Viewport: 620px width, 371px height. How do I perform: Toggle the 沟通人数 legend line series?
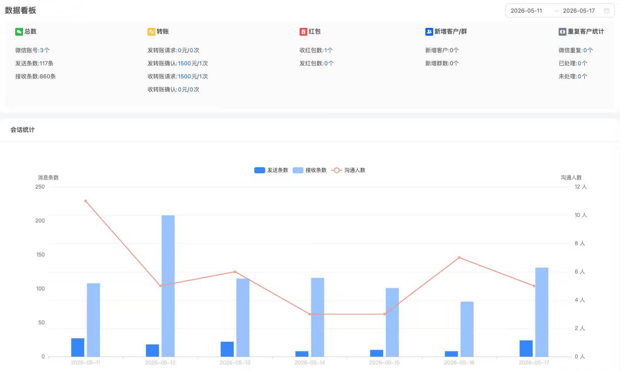(348, 170)
